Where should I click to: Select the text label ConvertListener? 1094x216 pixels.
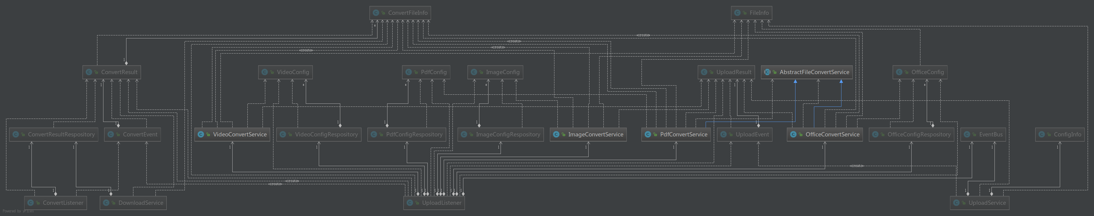(63, 203)
